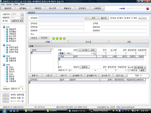Open 일일업무 in the User tree
The image size is (151, 113).
tap(12, 29)
